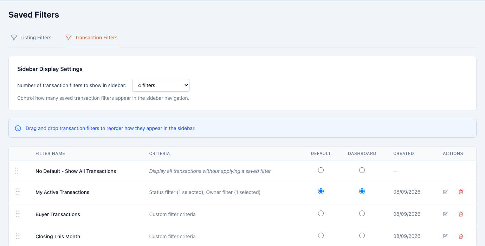Click the No Default - Show All Transactions name
Viewport: 485px width, 246px height.
pyautogui.click(x=76, y=171)
